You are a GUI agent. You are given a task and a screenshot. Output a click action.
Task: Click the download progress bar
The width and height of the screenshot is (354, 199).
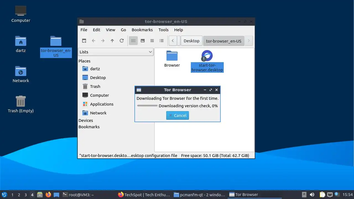(147, 106)
